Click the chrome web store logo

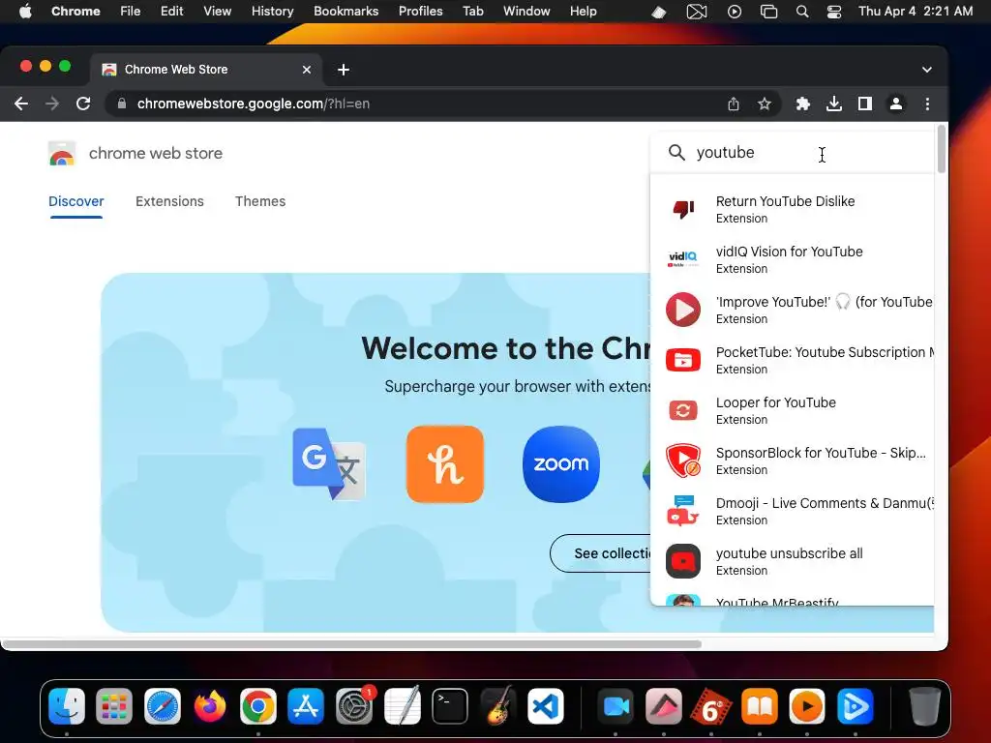coord(62,153)
